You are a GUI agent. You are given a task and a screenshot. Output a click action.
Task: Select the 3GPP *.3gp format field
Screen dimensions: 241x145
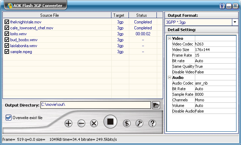tap(198, 22)
